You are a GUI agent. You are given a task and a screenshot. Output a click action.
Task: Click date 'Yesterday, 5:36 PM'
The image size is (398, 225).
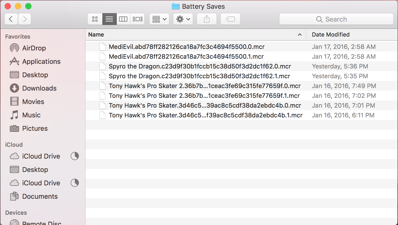pyautogui.click(x=340, y=66)
